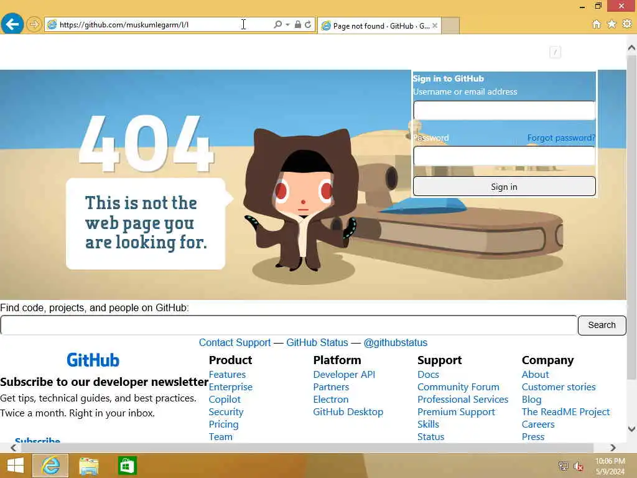Image resolution: width=637 pixels, height=478 pixels.
Task: Open the Docs link under Support
Action: point(428,374)
